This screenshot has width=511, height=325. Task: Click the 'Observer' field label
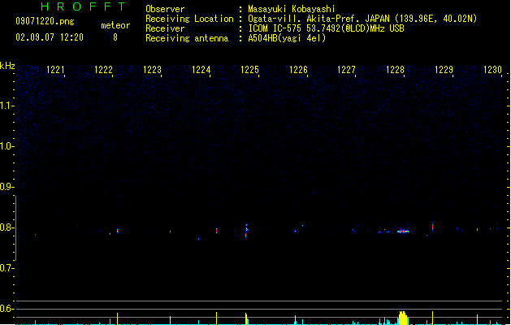(165, 9)
